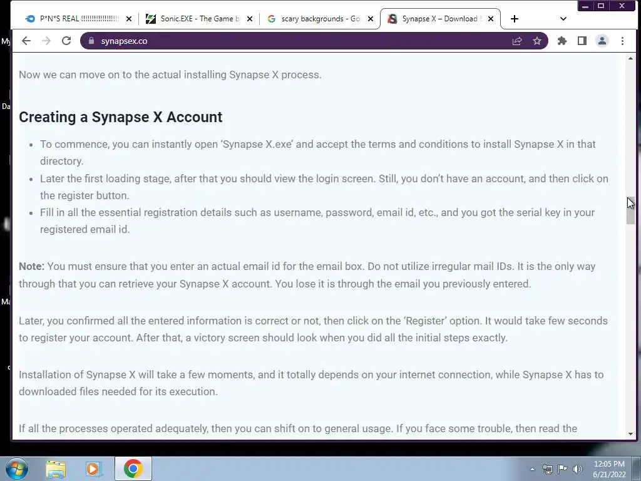Image resolution: width=641 pixels, height=481 pixels.
Task: Close the P*N*S REAL tab
Action: 129,19
